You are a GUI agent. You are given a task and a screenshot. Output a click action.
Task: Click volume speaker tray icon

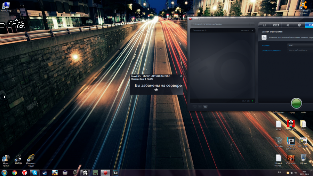coord(292,173)
